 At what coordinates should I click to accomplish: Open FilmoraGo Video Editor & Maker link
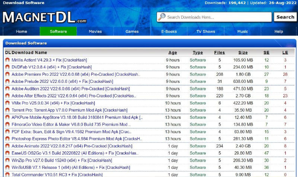[x=71, y=125]
